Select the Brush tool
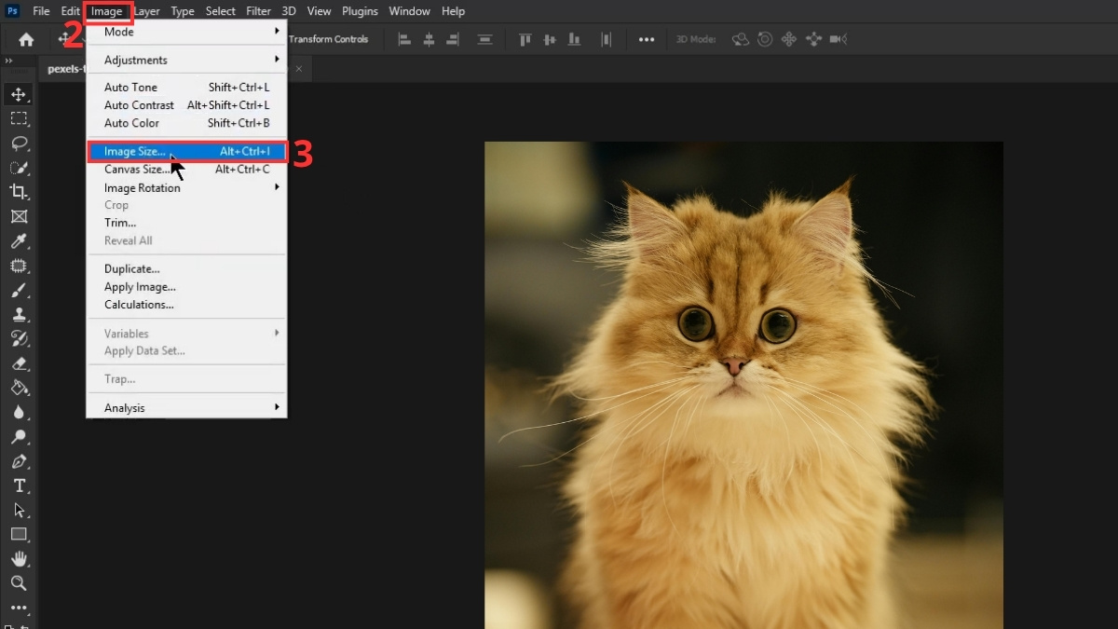The image size is (1118, 629). pyautogui.click(x=19, y=291)
